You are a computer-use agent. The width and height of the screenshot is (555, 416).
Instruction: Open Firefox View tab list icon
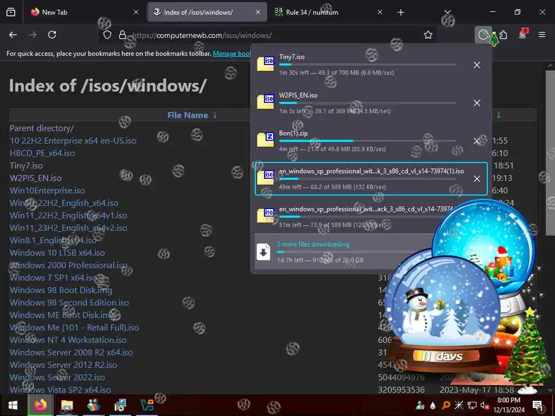(11, 12)
